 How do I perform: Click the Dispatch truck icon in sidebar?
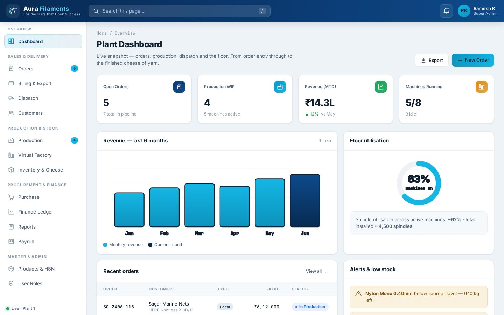[11, 98]
